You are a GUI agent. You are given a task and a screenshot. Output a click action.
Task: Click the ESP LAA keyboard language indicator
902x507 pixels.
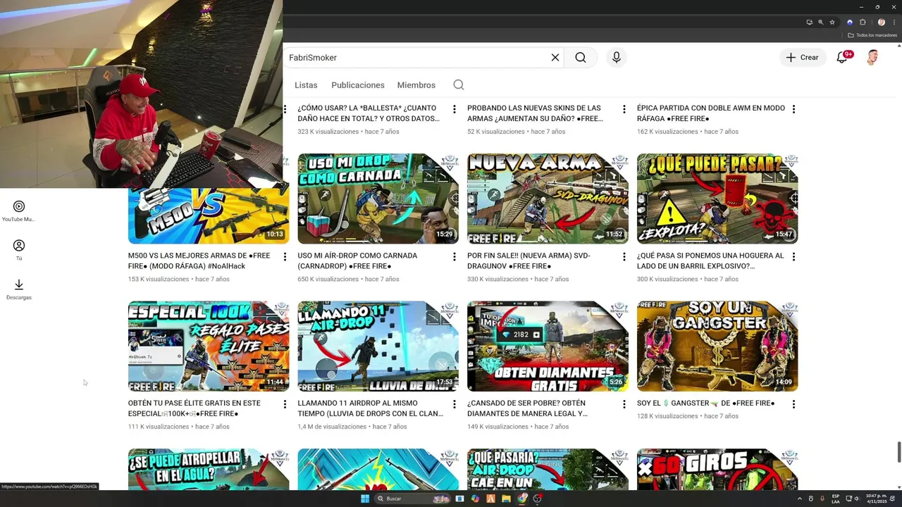[836, 499]
